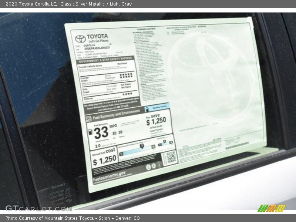
Task: Click the "Rollover" label
Action: tap(88, 99)
